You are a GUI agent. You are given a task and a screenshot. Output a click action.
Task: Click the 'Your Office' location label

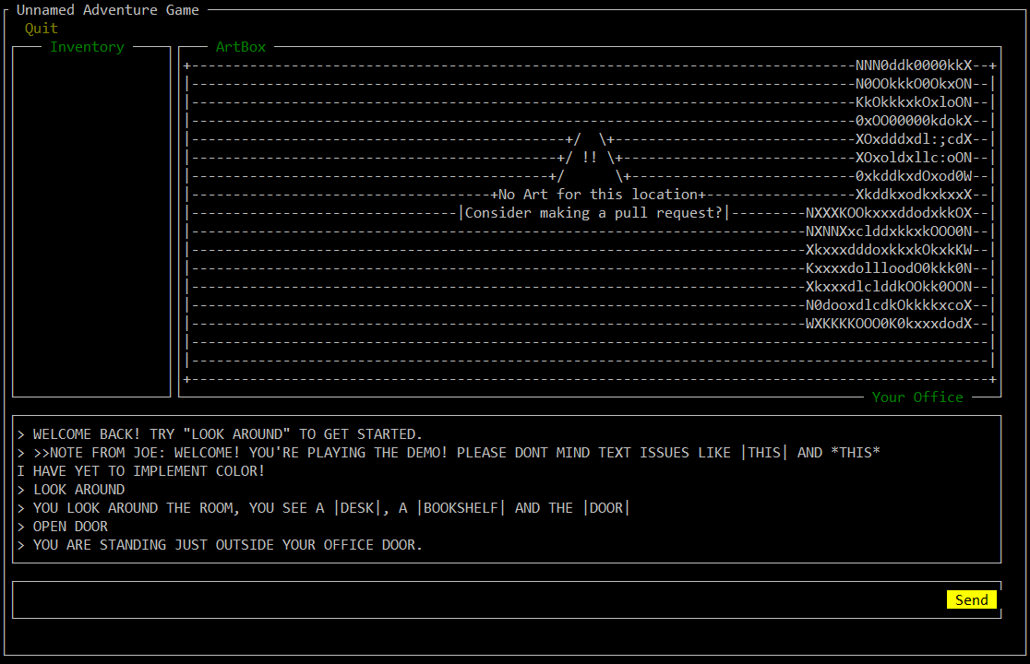[917, 397]
